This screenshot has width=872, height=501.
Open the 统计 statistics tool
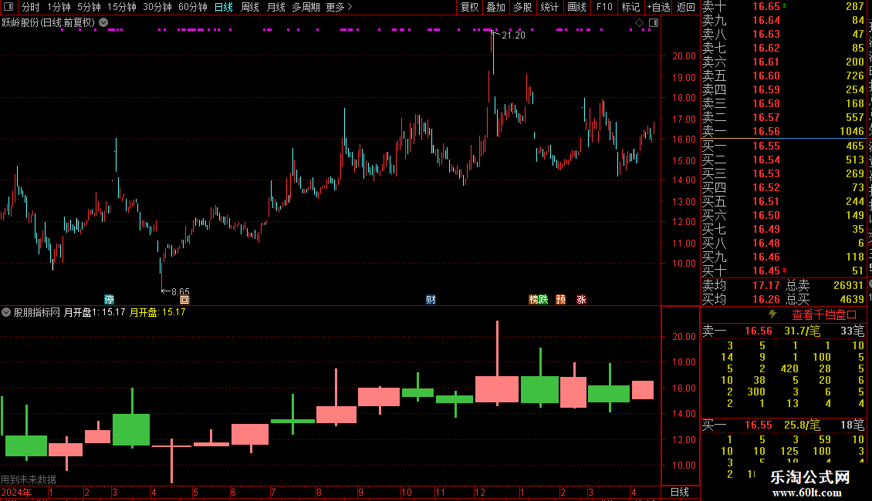(549, 7)
